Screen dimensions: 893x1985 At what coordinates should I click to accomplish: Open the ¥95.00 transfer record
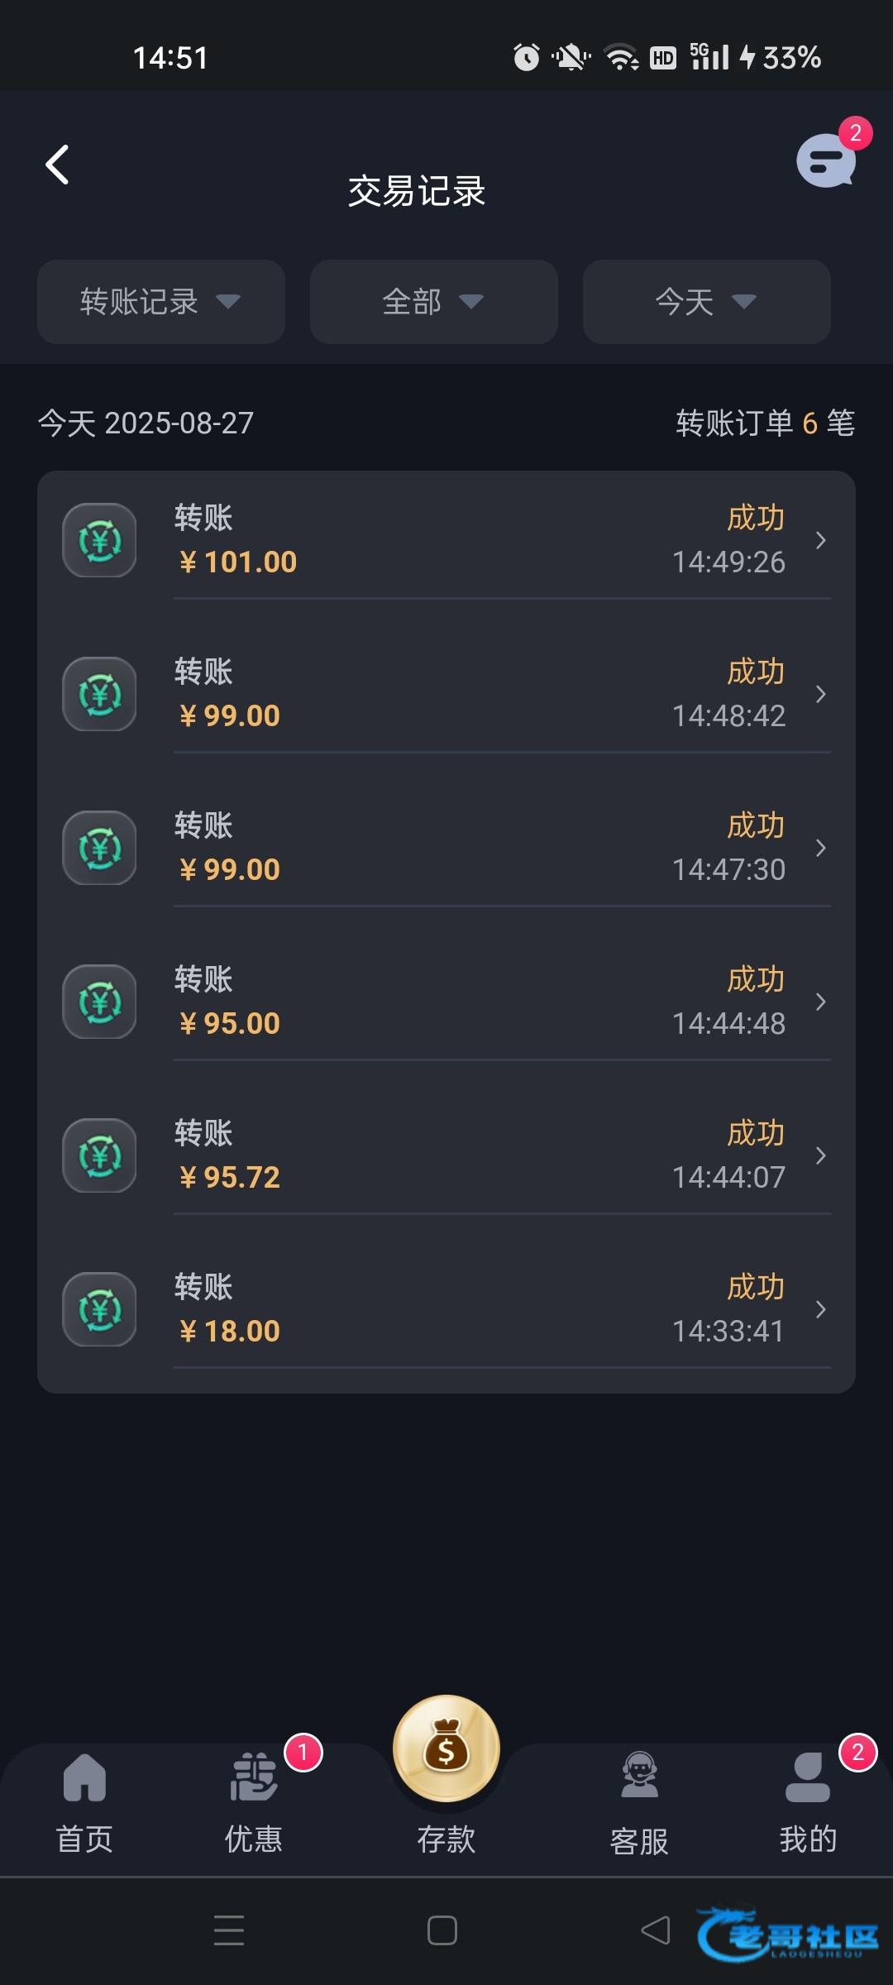tap(446, 1002)
